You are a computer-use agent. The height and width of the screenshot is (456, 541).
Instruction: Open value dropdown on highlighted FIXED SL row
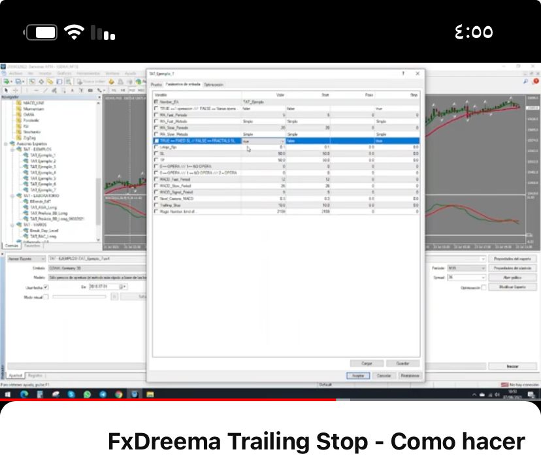(x=282, y=141)
